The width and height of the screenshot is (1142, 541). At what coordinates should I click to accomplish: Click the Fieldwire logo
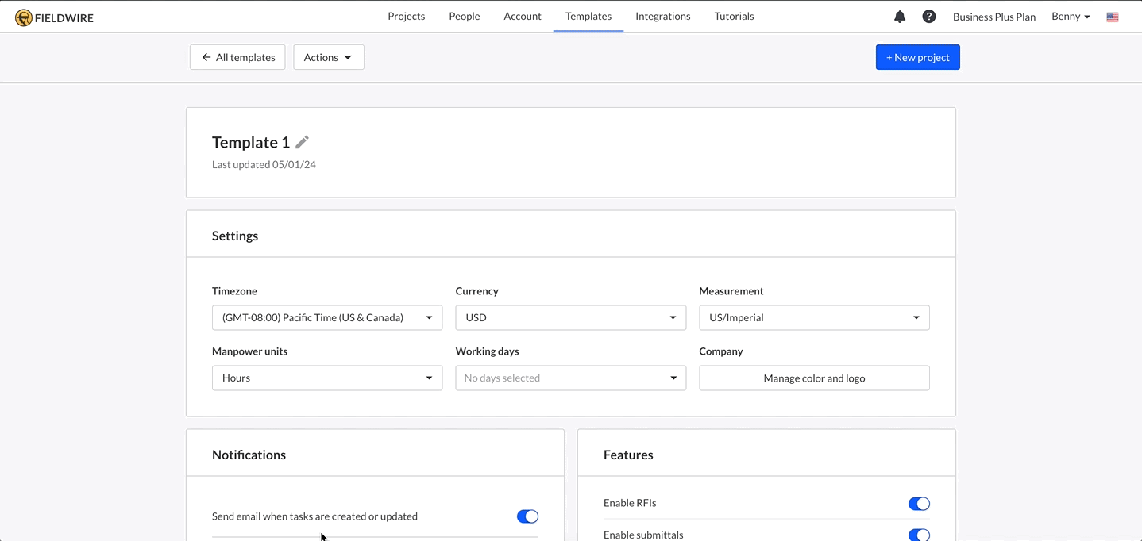pos(53,16)
